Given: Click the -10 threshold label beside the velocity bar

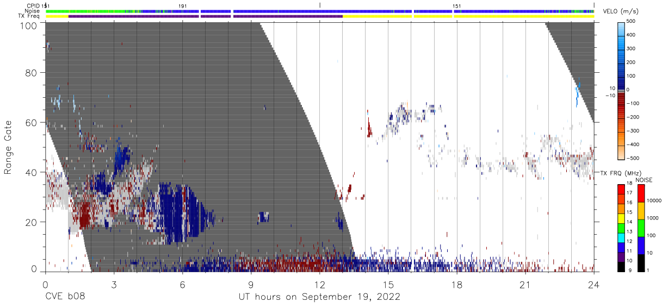Looking at the screenshot, I should coord(611,96).
